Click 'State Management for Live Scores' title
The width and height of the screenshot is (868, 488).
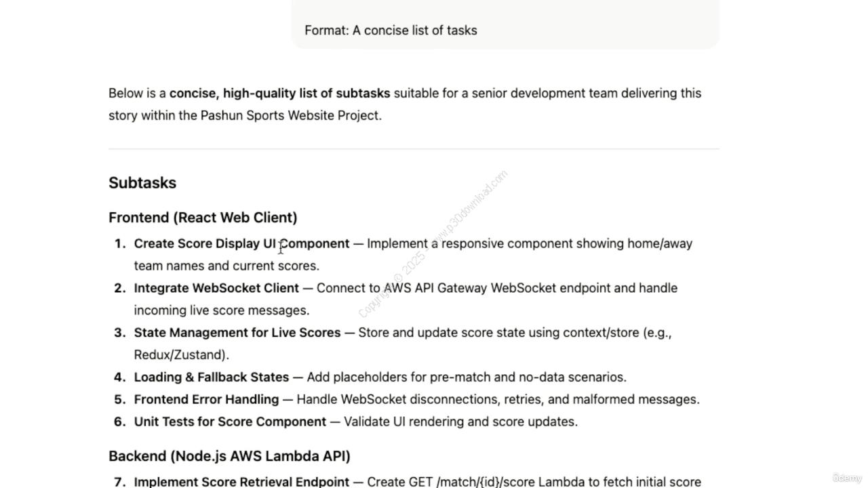(237, 333)
